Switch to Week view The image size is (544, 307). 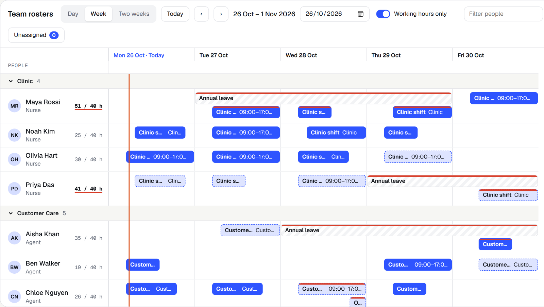pyautogui.click(x=98, y=14)
